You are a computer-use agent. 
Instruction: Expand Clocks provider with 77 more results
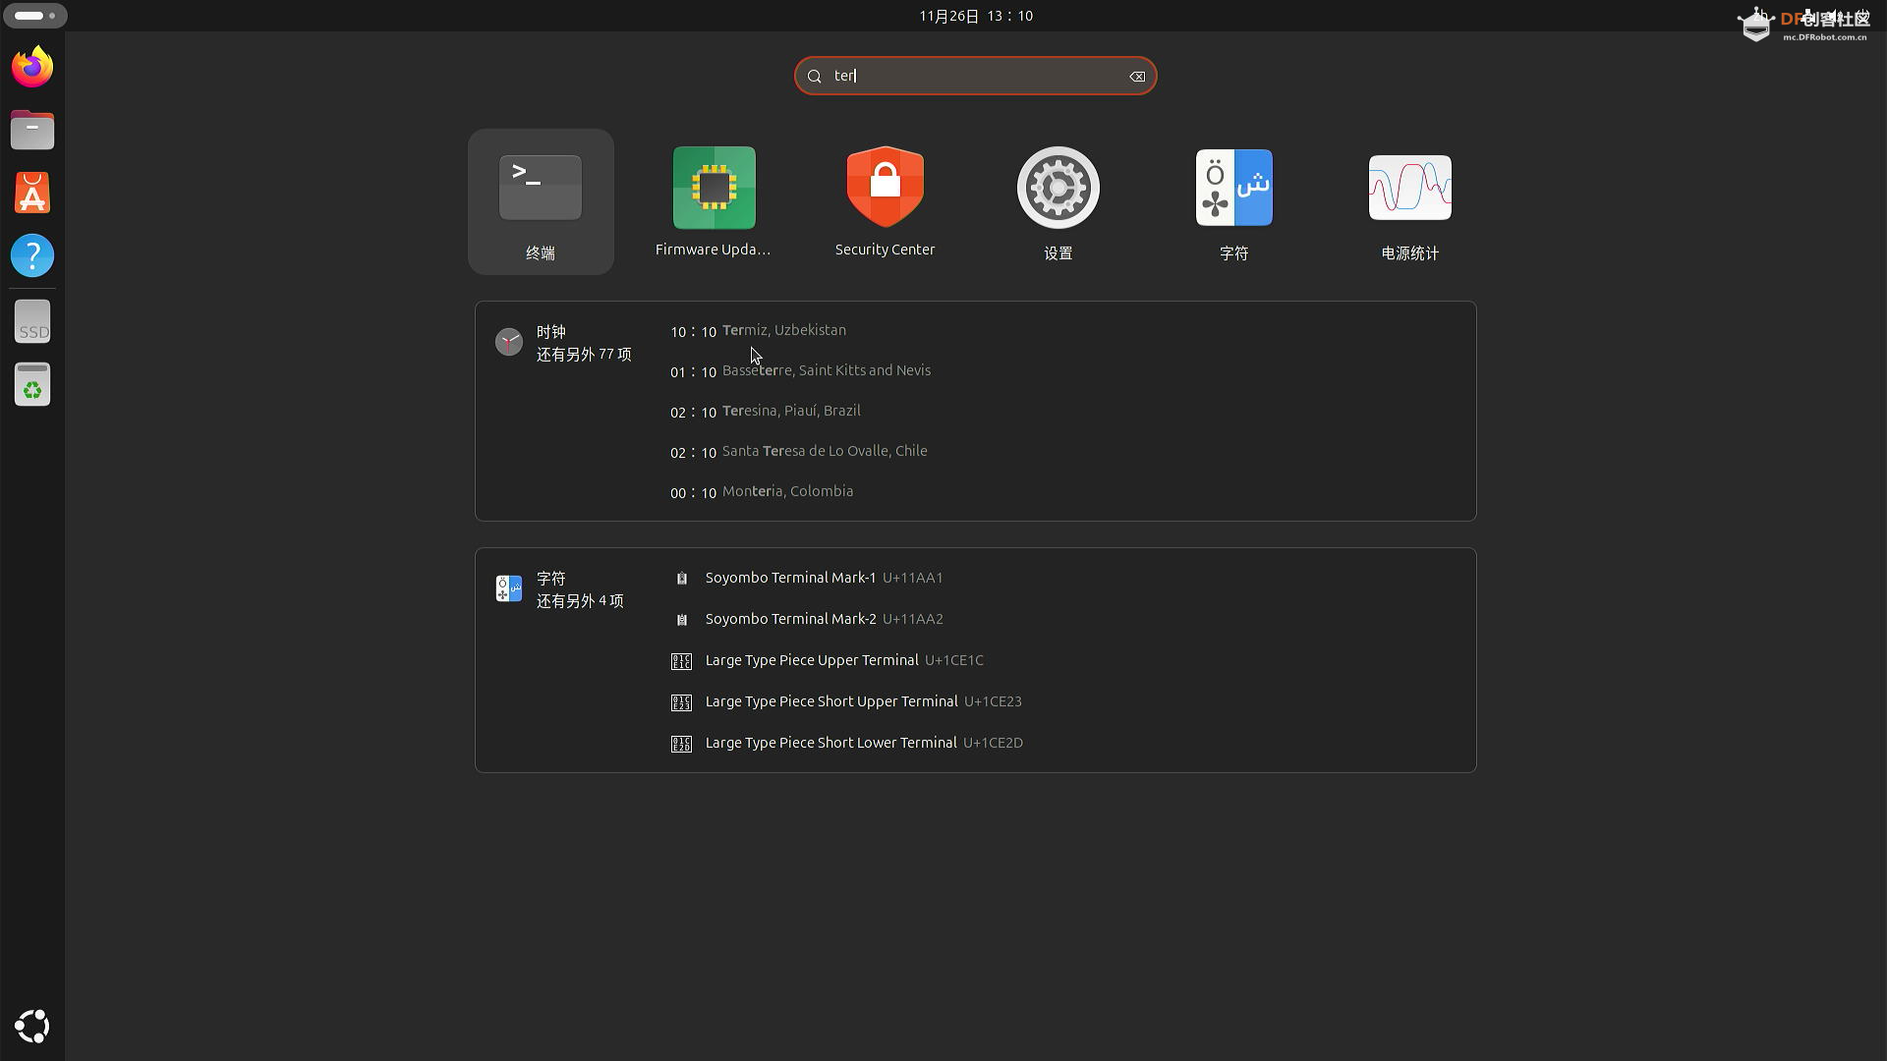[x=565, y=343]
